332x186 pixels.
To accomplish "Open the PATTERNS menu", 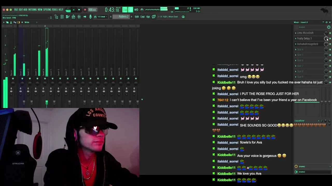I will tap(32, 10).
